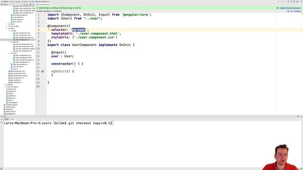This screenshot has width=303, height=170.
Task: Select app.module.ts in project tree
Action: click(15, 80)
